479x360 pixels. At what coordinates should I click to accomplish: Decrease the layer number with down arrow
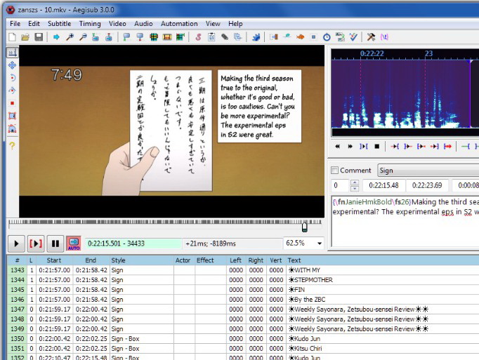point(355,189)
